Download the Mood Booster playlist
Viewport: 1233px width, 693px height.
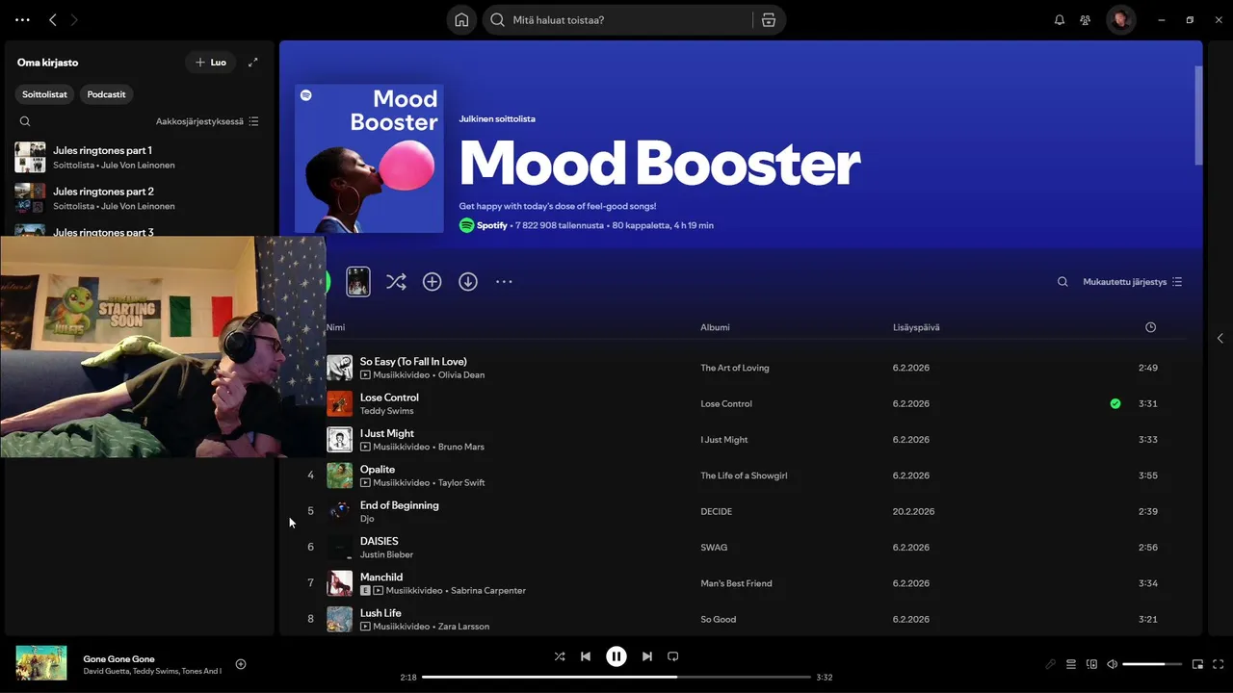pos(468,282)
